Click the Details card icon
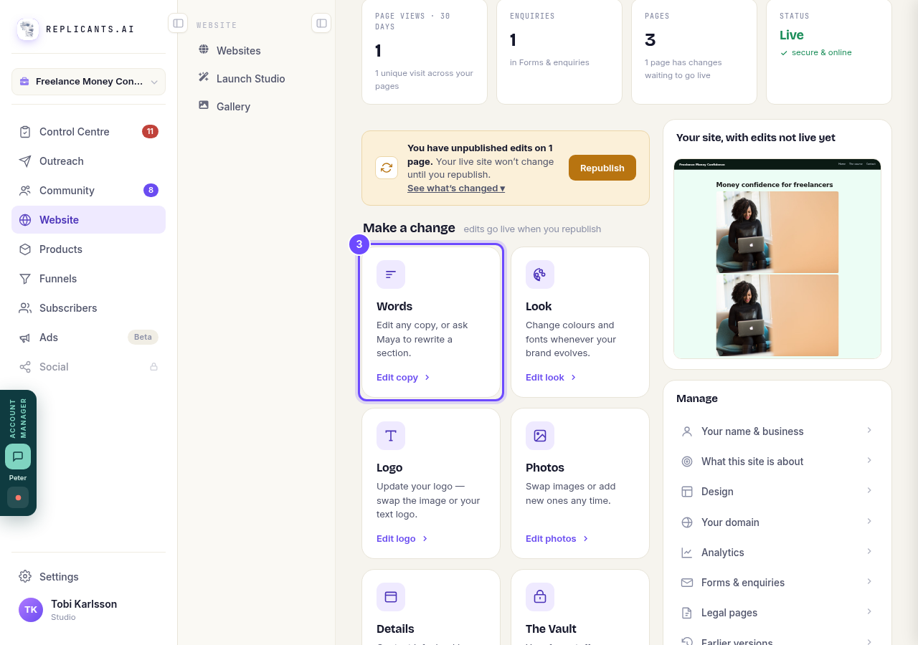Viewport: 918px width, 645px height. (391, 597)
